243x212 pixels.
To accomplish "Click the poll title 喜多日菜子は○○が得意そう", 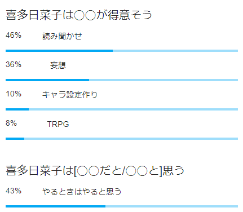I will pos(78,15).
